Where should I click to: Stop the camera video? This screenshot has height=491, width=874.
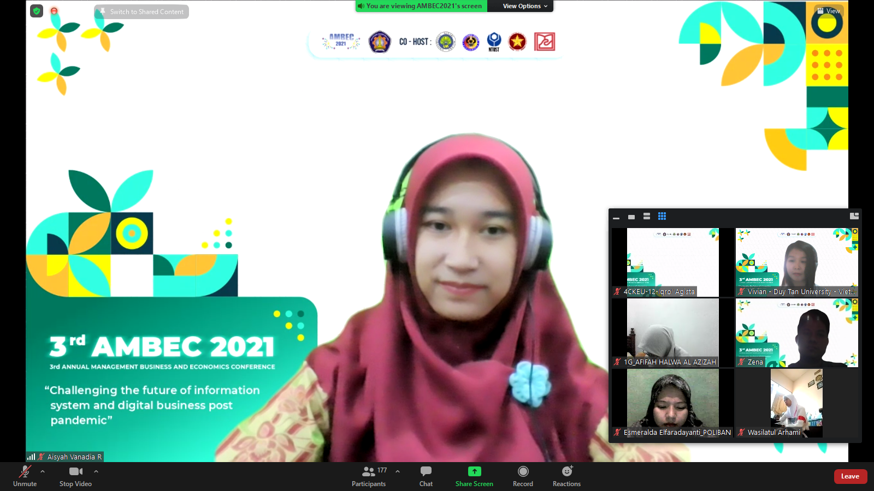point(75,476)
